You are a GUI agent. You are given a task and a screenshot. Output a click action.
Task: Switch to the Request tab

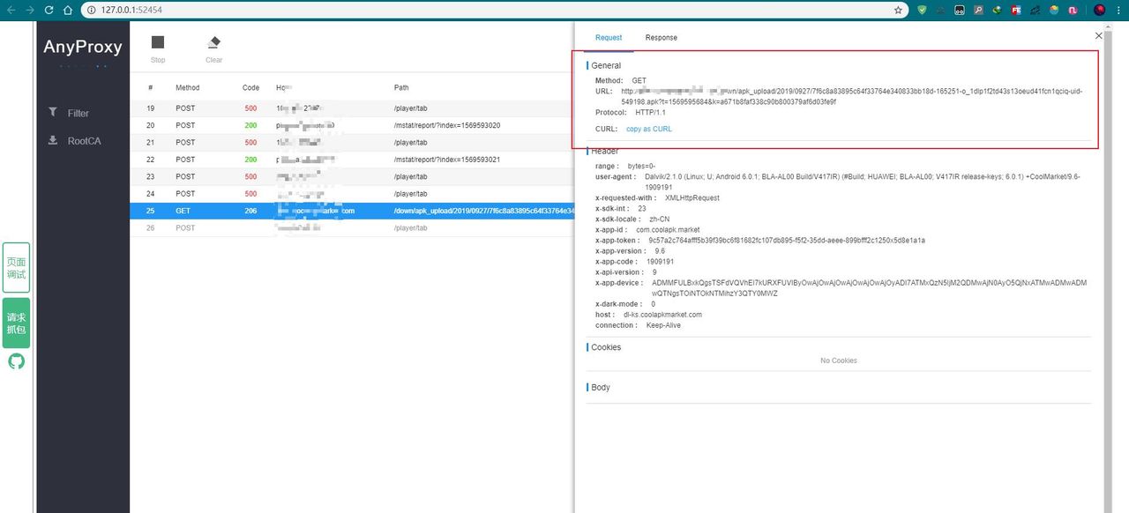point(609,37)
